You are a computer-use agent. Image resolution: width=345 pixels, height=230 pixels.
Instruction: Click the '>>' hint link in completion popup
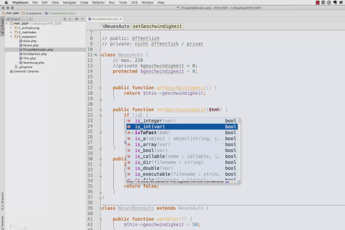[x=227, y=182]
